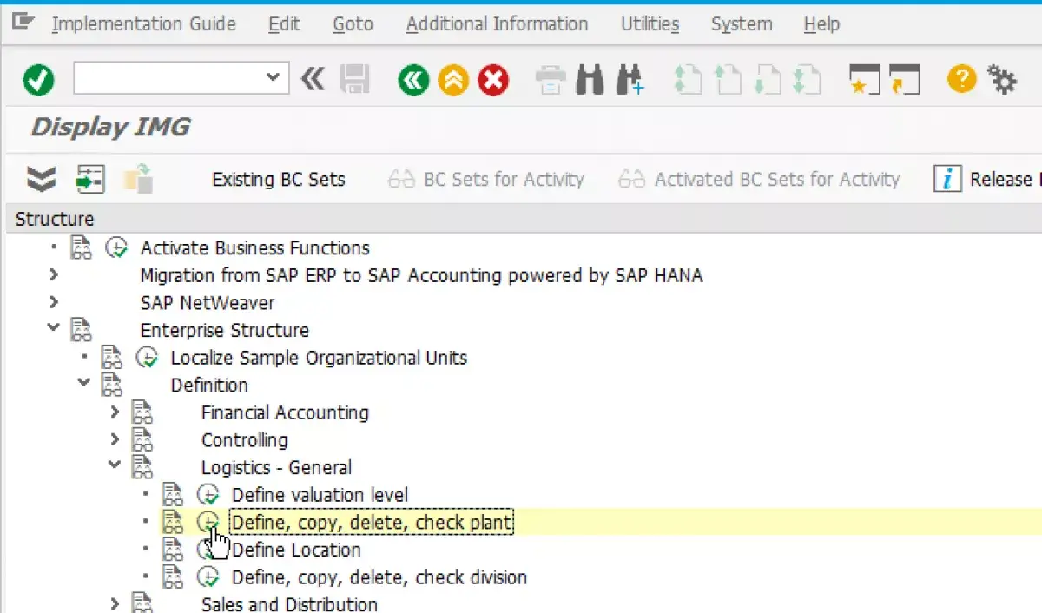The width and height of the screenshot is (1042, 613).
Task: Expand the Controlling node
Action: pos(115,440)
